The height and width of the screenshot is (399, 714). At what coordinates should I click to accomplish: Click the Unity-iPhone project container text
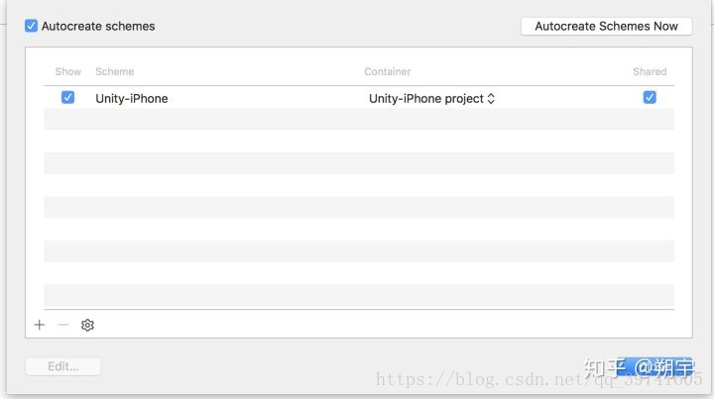(x=426, y=99)
